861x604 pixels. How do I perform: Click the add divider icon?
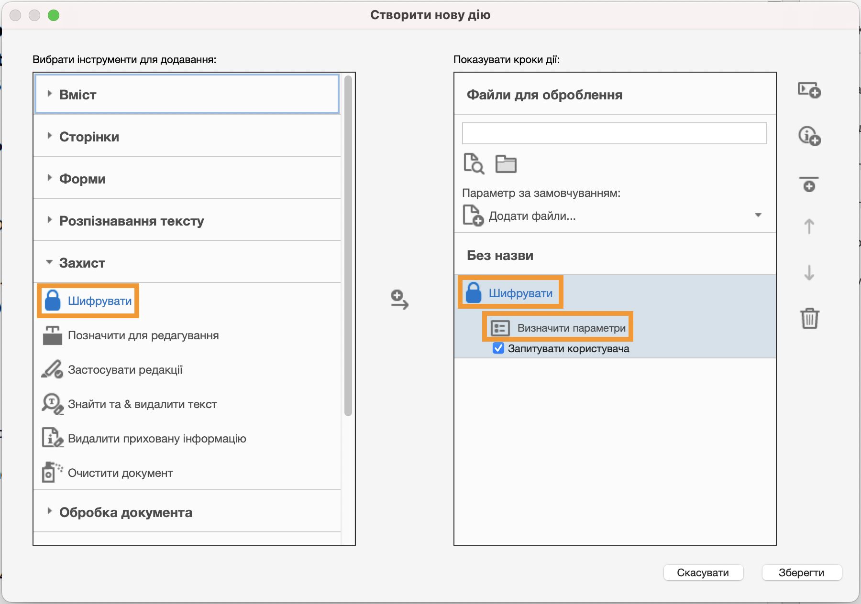[x=809, y=184]
